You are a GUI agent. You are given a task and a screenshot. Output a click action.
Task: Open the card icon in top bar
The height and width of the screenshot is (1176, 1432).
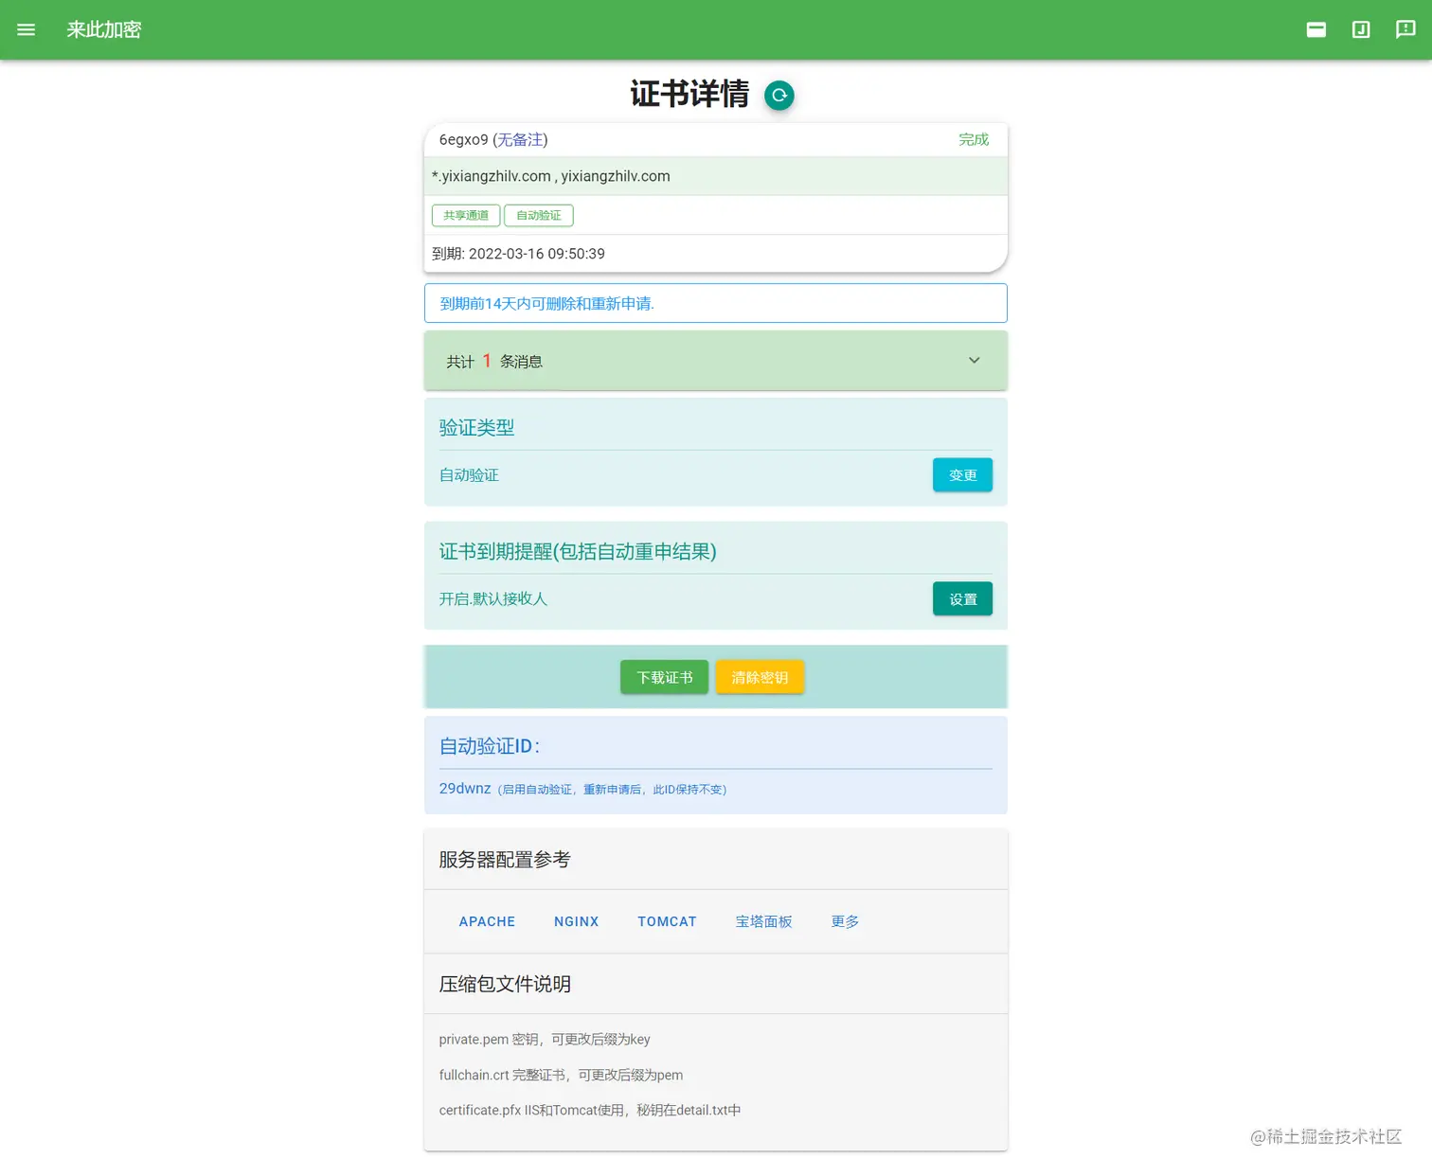[1316, 29]
